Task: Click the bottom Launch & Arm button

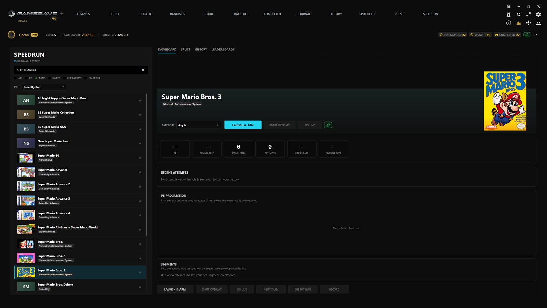Action: pos(175,290)
